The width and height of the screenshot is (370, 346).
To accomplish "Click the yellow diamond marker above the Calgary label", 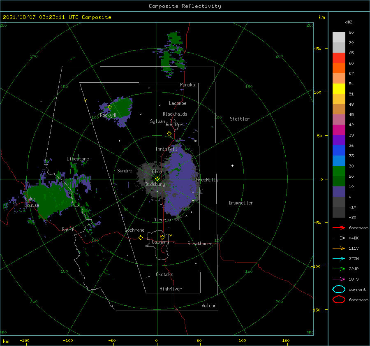I will point(162,237).
